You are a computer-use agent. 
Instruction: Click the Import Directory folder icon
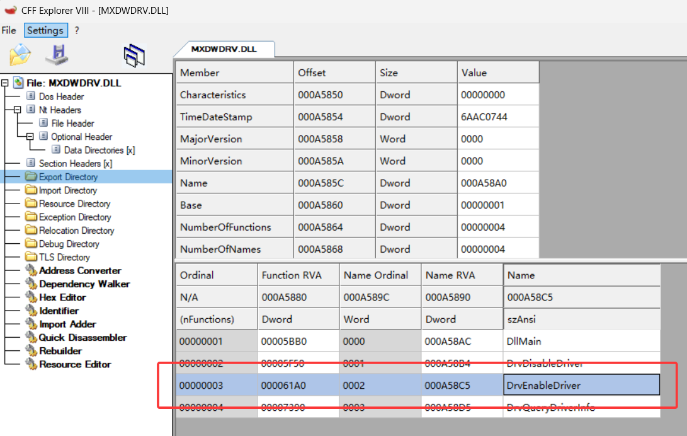point(31,190)
